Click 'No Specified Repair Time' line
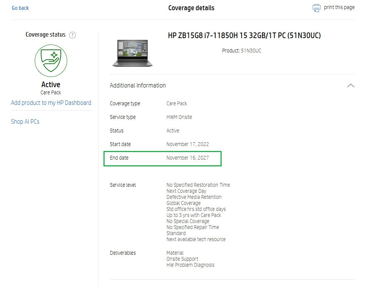 point(193,227)
